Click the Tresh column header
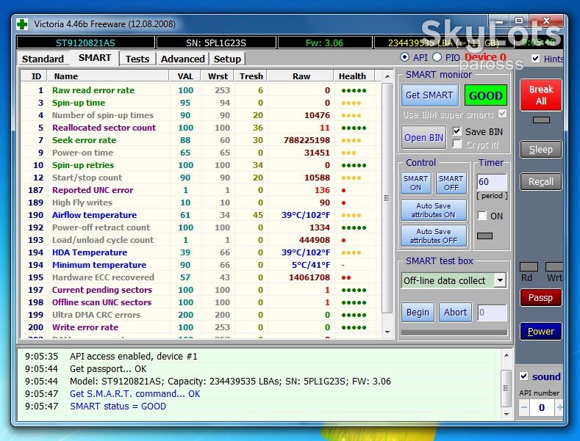 pos(251,76)
